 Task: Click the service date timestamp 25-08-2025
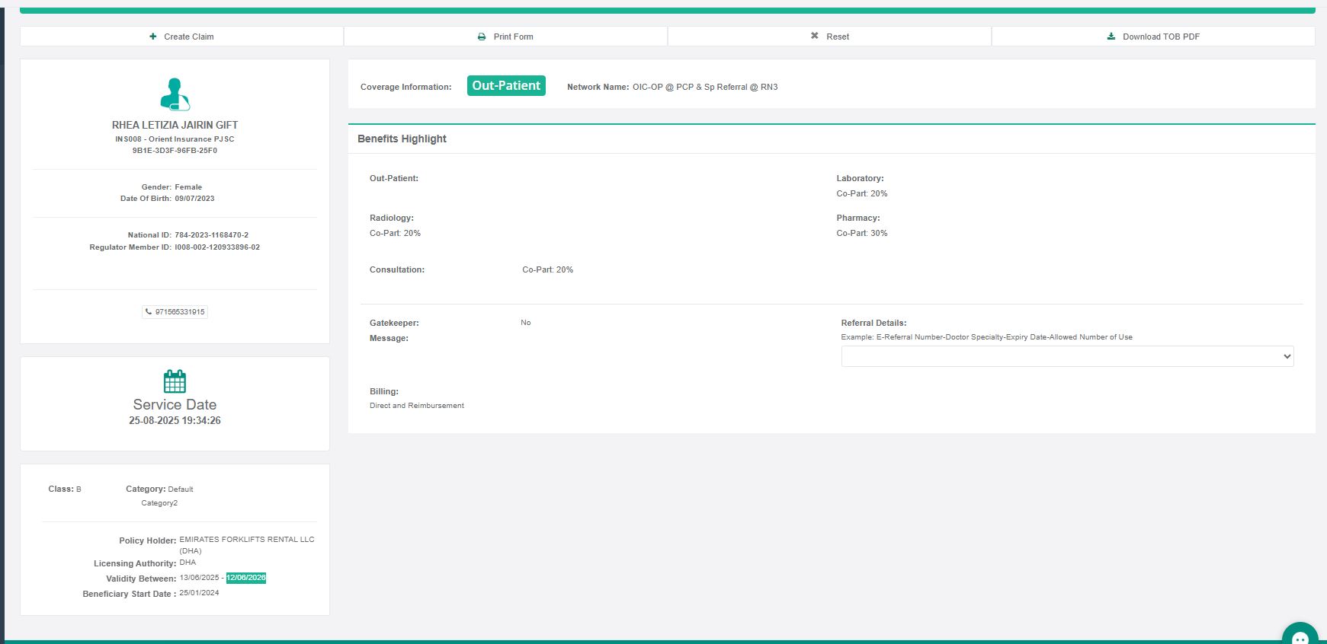pyautogui.click(x=175, y=420)
